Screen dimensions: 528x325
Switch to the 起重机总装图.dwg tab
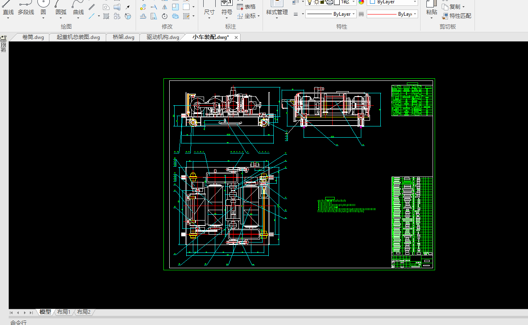pyautogui.click(x=78, y=37)
